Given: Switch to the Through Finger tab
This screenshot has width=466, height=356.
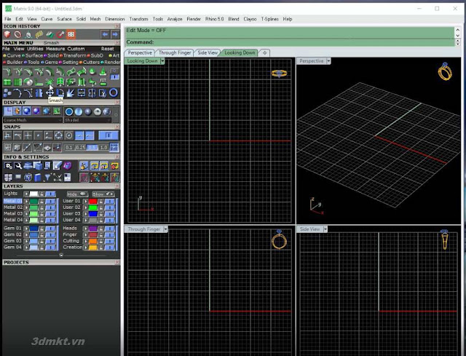Looking at the screenshot, I should click(175, 52).
